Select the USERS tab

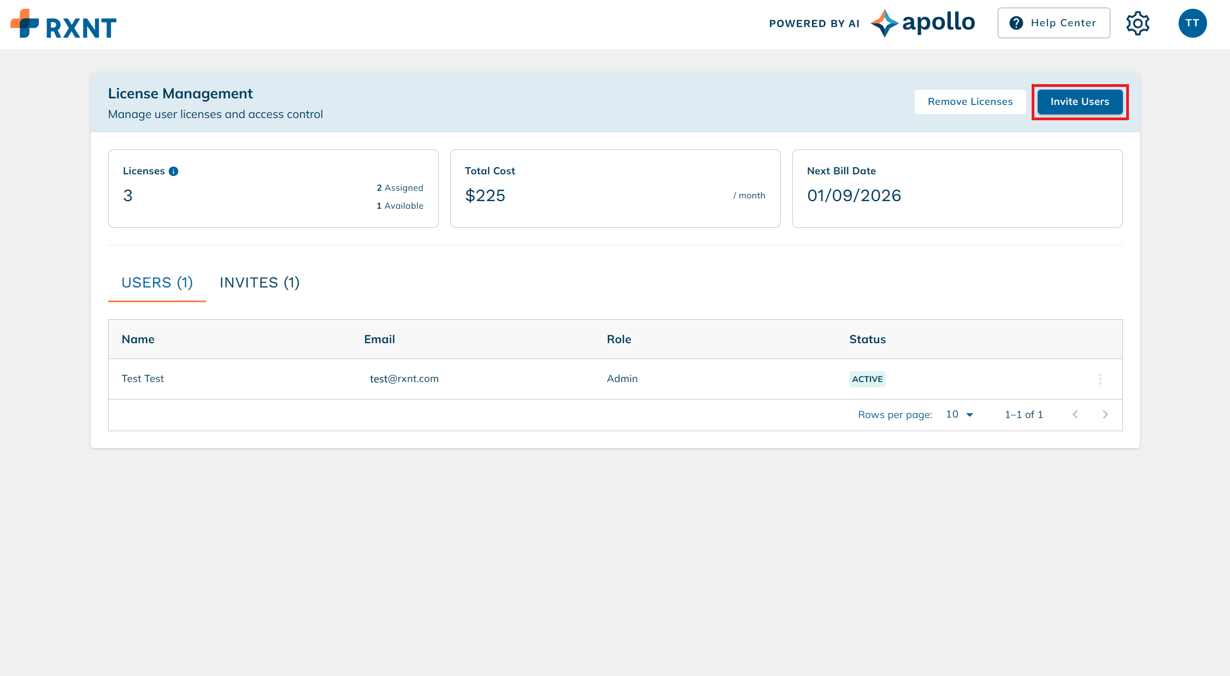(157, 283)
